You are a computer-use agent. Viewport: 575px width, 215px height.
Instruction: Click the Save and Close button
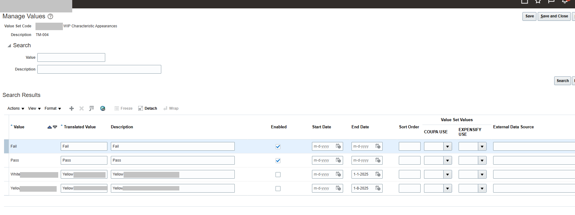[554, 16]
